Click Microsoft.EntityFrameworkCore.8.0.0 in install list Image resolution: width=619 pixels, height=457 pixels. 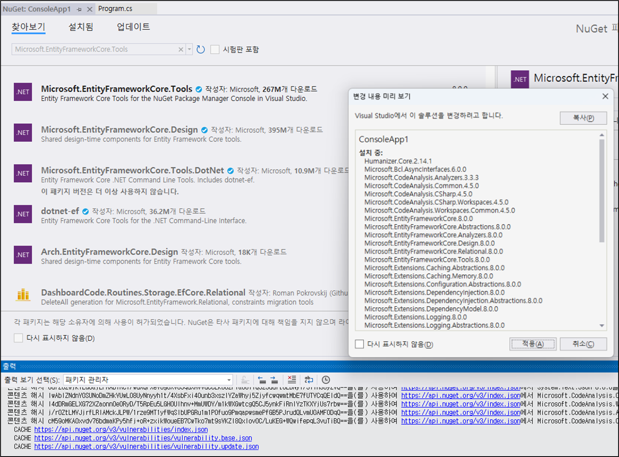418,219
